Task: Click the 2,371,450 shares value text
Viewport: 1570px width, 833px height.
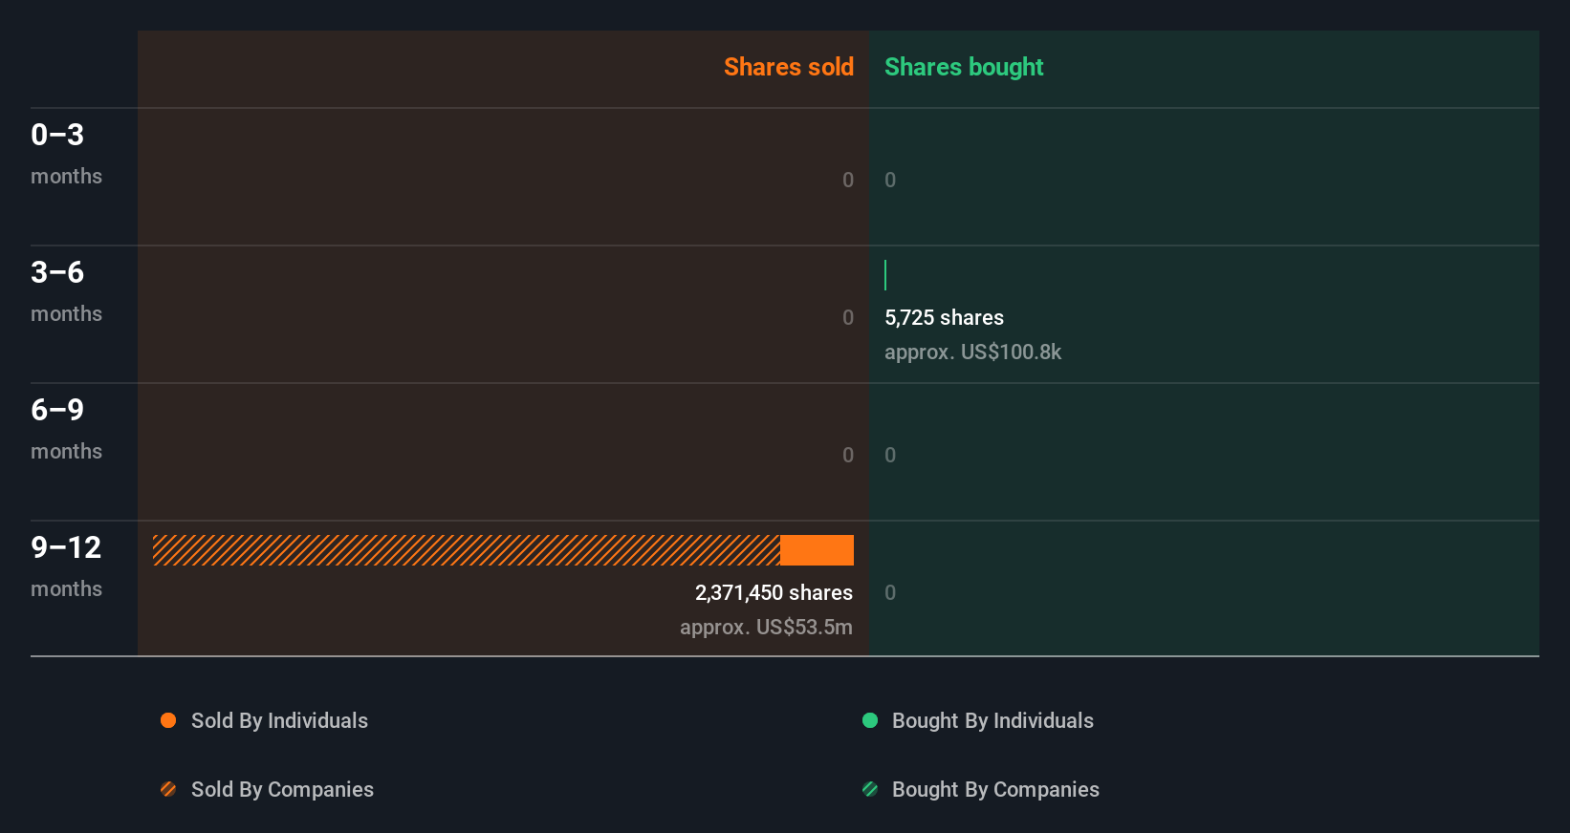Action: click(x=774, y=592)
